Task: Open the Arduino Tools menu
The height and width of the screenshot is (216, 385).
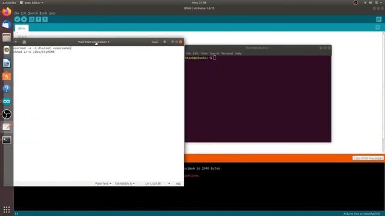Action: click(x=43, y=13)
